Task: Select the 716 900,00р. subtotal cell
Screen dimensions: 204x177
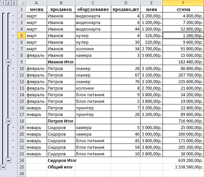Action: [x=183, y=121]
